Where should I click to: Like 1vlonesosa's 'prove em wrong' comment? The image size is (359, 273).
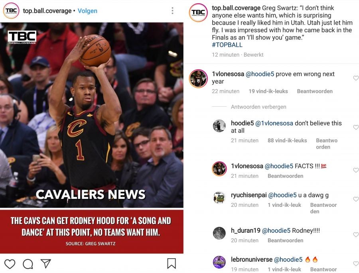click(356, 78)
